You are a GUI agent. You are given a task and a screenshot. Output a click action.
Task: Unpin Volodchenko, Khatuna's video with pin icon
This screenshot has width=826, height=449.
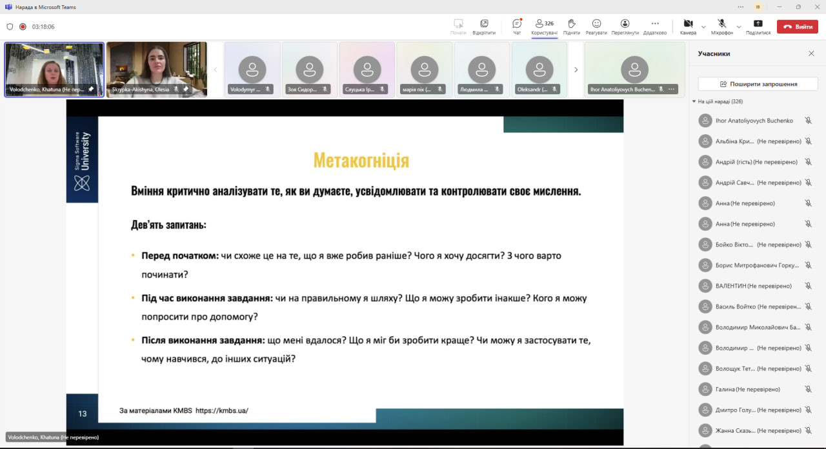pos(91,89)
